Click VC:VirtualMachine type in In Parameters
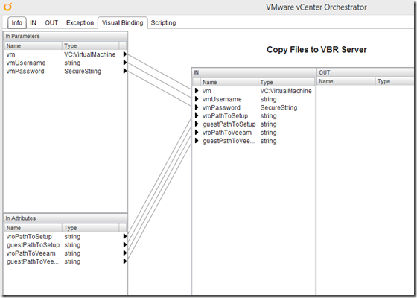417x298 pixels. coord(90,54)
